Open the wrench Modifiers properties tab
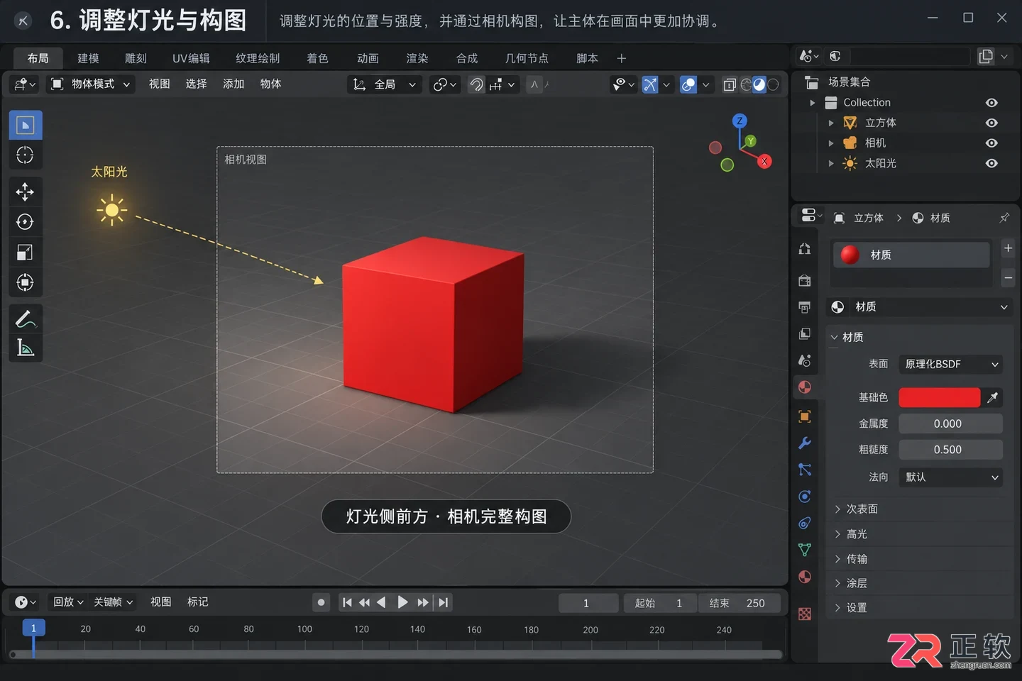Viewport: 1022px width, 681px height. point(805,443)
